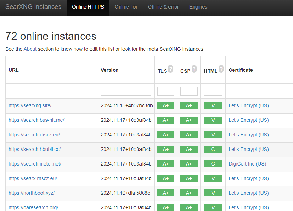The height and width of the screenshot is (211, 293).
Task: Switch to the Online Tor tab
Action: [x=126, y=7]
